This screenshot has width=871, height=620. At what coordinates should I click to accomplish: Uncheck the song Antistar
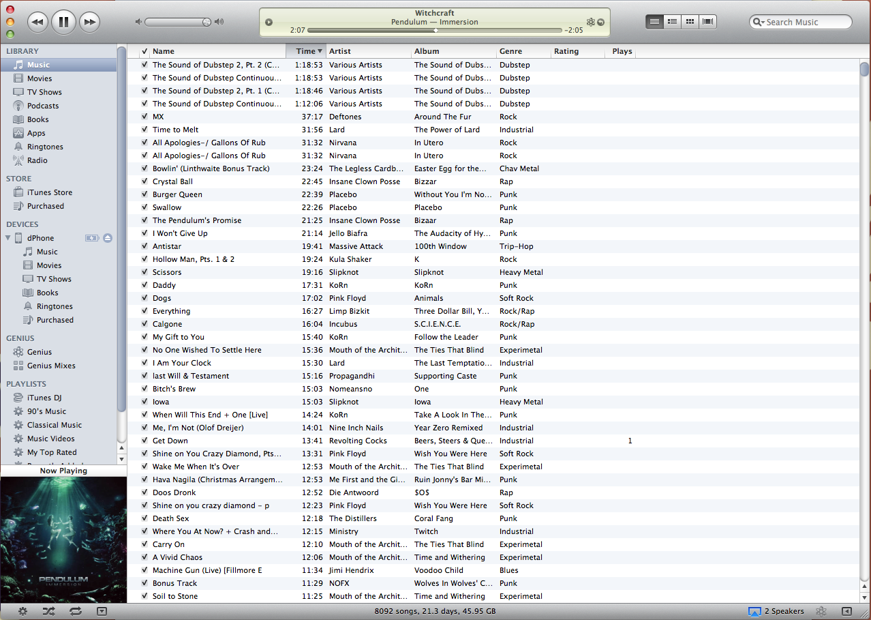pyautogui.click(x=144, y=246)
